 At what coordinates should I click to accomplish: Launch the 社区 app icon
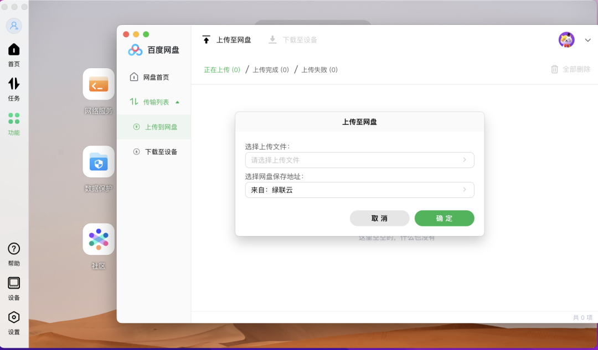point(99,239)
